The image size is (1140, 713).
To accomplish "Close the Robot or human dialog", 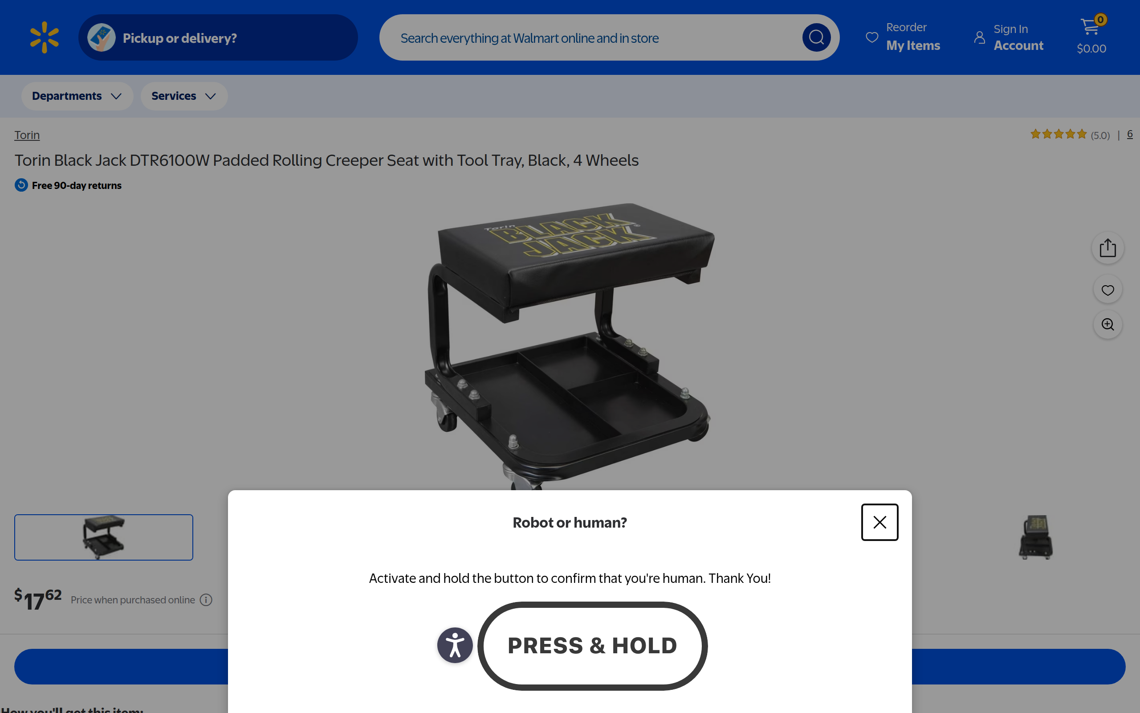I will [879, 522].
